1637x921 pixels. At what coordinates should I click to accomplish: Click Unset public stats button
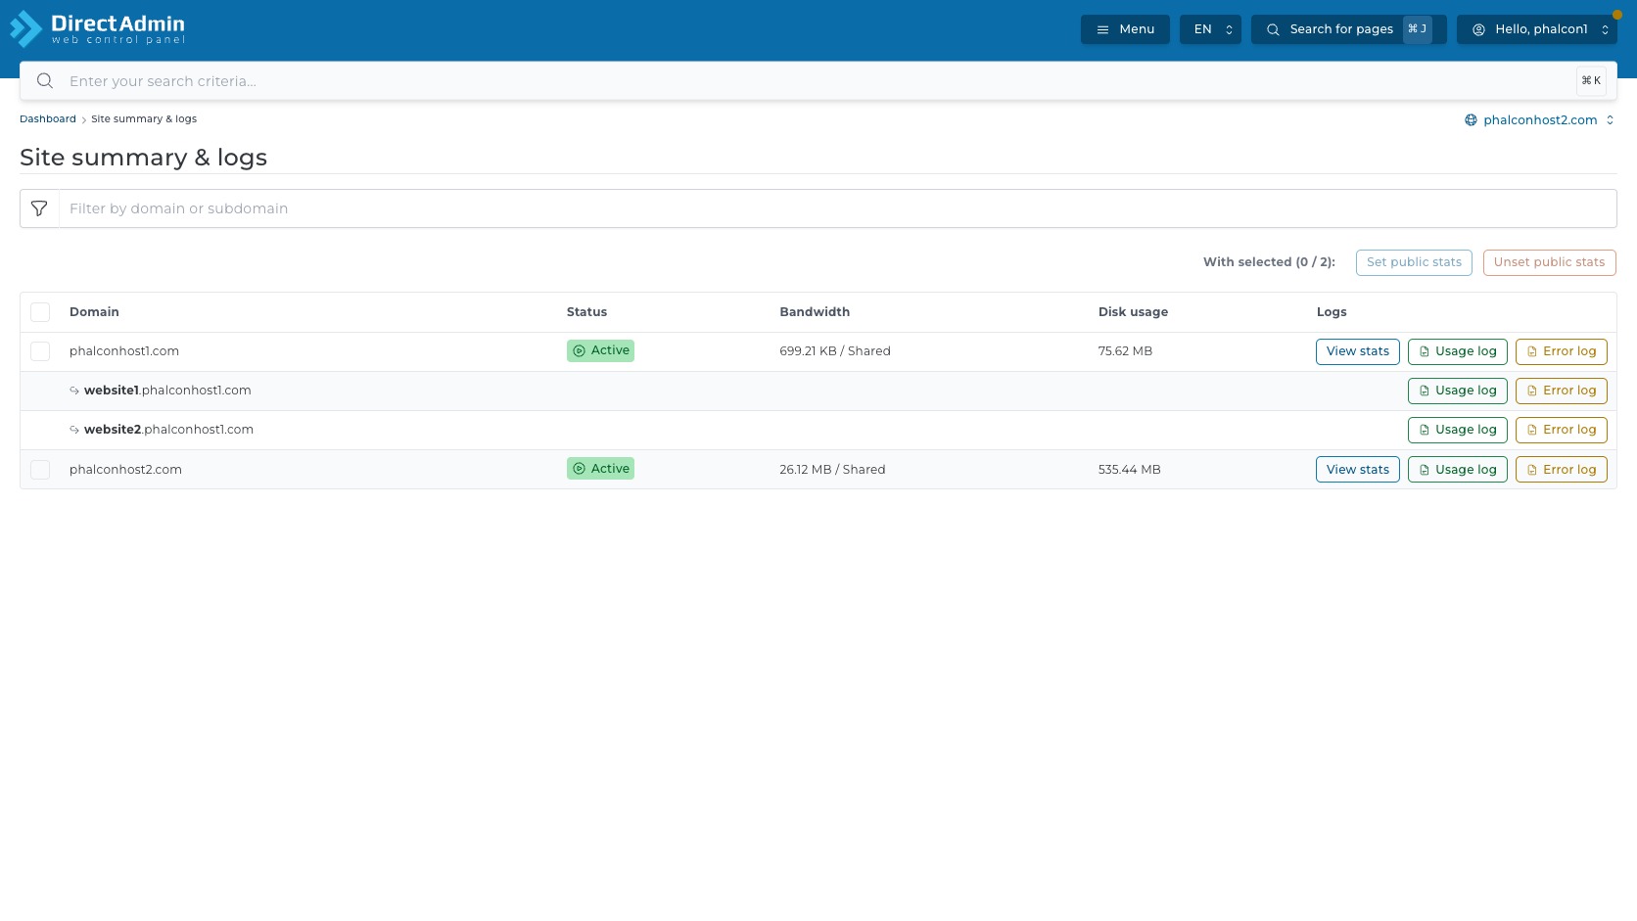pyautogui.click(x=1549, y=262)
